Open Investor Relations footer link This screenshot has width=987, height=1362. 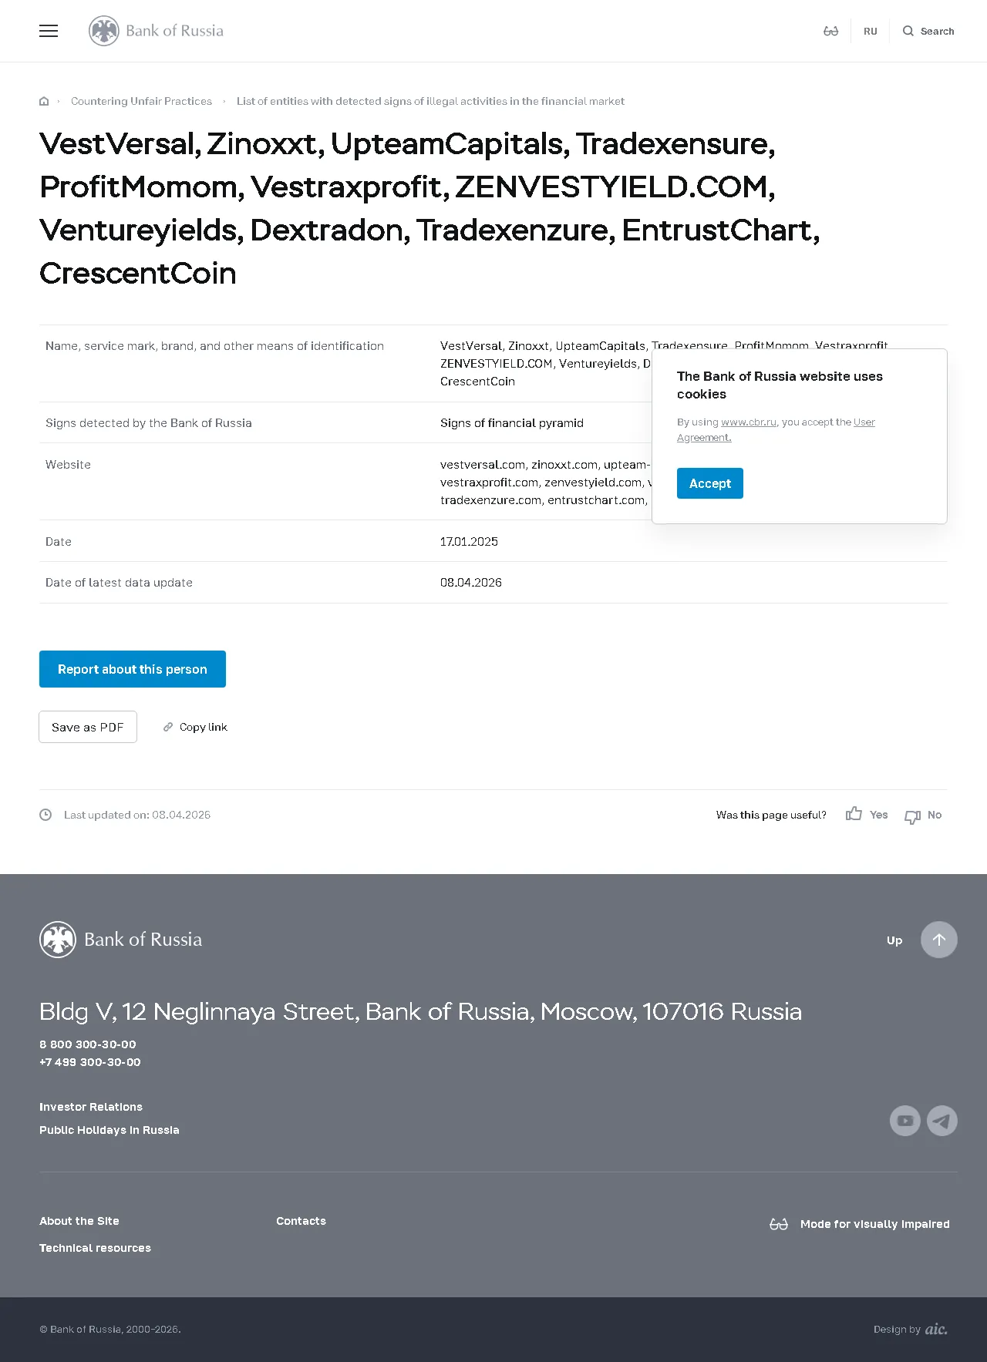coord(91,1107)
